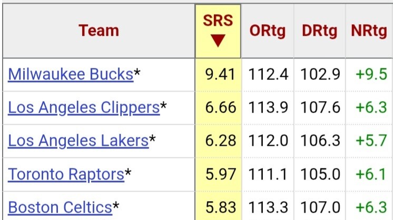Image resolution: width=393 pixels, height=220 pixels.
Task: Select the Bucks 9.41 SRS cell
Action: coord(218,75)
